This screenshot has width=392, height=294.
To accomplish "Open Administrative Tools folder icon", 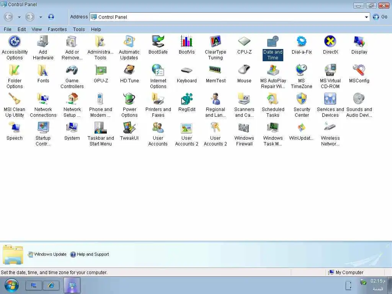I will pos(100,42).
